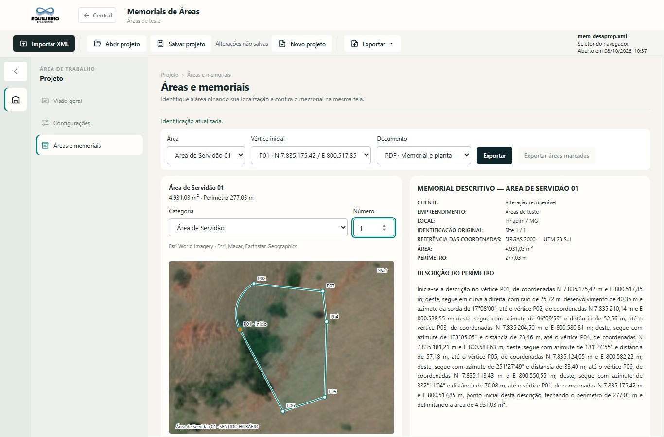Save the project with Salvar projeto
664x437 pixels.
(x=181, y=44)
